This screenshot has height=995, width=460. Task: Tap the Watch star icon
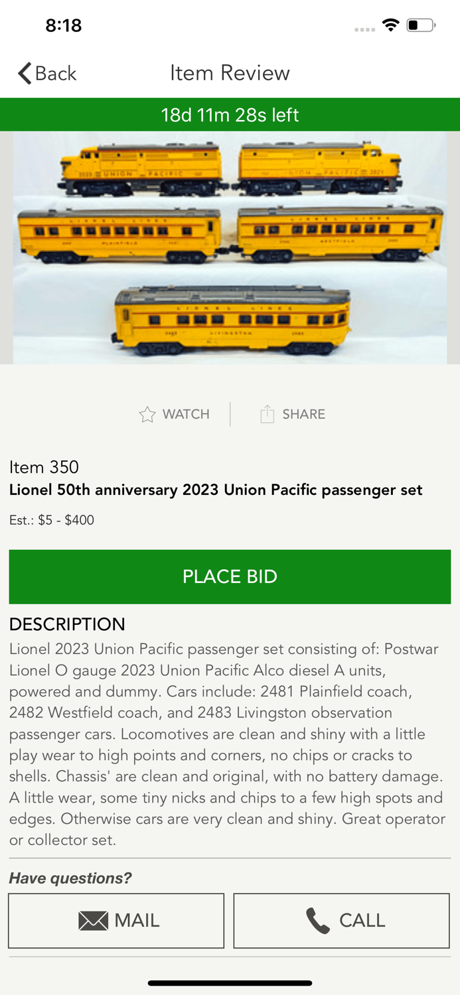click(x=147, y=414)
